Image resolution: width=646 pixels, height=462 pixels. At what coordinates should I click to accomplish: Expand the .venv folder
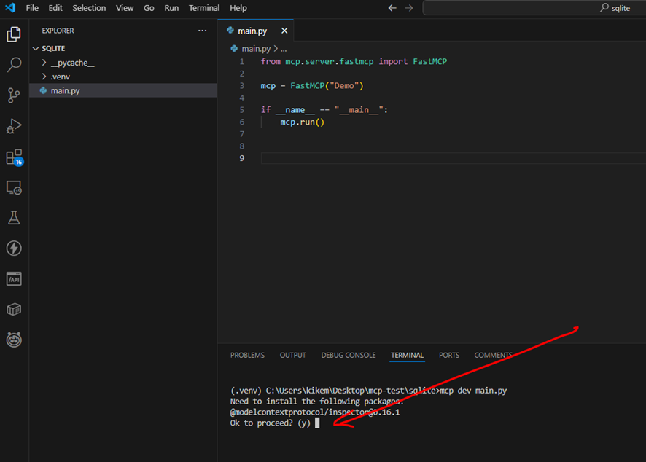pyautogui.click(x=60, y=77)
